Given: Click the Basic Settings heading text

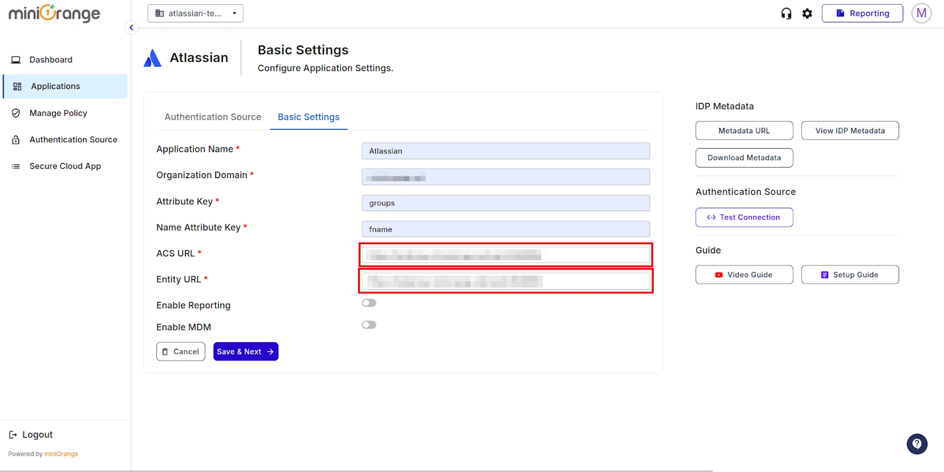Looking at the screenshot, I should coord(303,50).
